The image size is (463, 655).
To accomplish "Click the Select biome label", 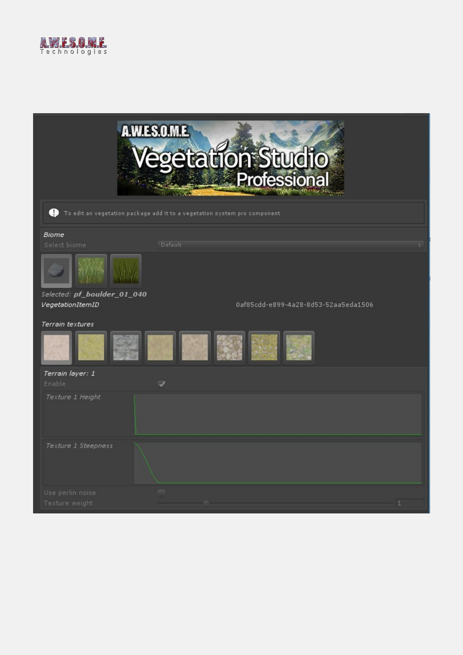I will pos(65,245).
